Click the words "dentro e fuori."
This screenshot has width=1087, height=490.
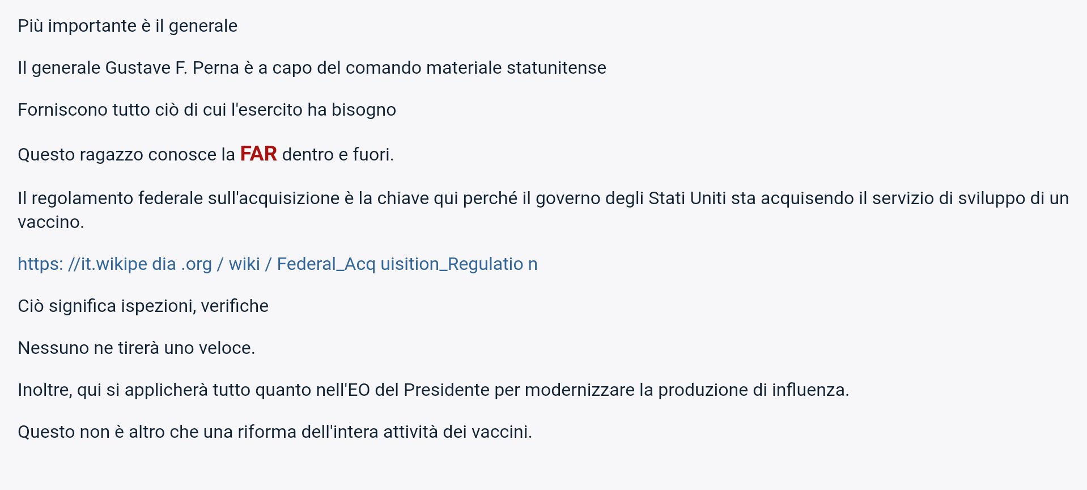click(338, 155)
